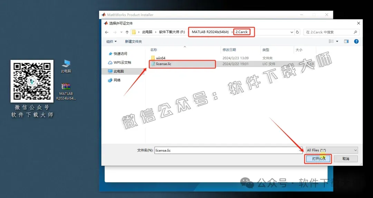373x198 pixels.
Task: Click date 2024/3/23 13:09 cell
Action: click(x=236, y=58)
